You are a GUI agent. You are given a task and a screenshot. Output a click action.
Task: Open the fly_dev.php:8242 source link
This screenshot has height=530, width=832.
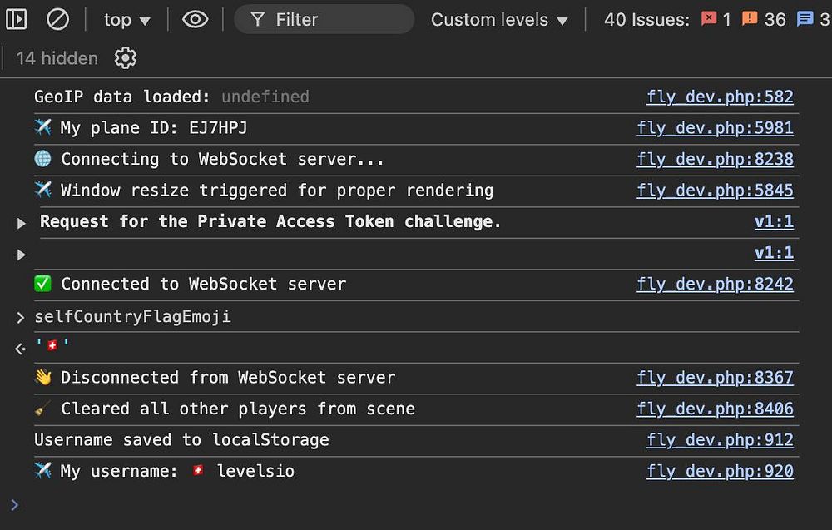click(715, 284)
